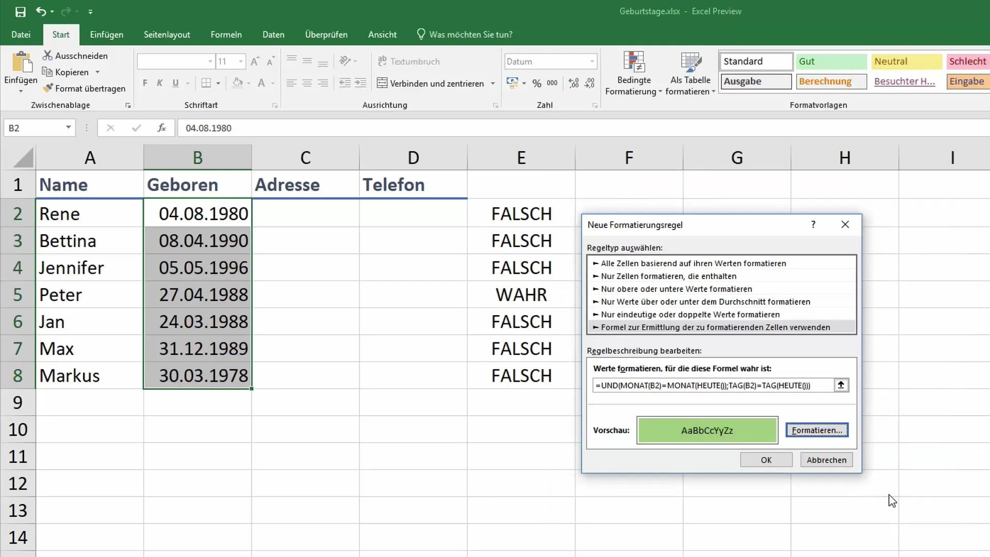This screenshot has width=990, height=557.
Task: Open Verbinden und zentrieren dropdown arrow
Action: tap(493, 83)
